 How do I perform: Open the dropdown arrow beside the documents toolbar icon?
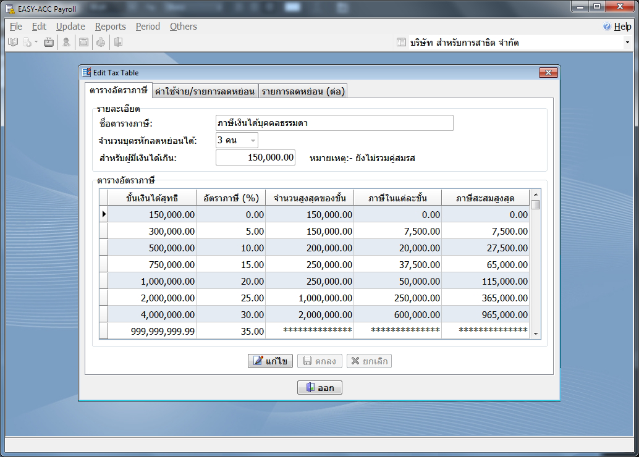coord(36,43)
